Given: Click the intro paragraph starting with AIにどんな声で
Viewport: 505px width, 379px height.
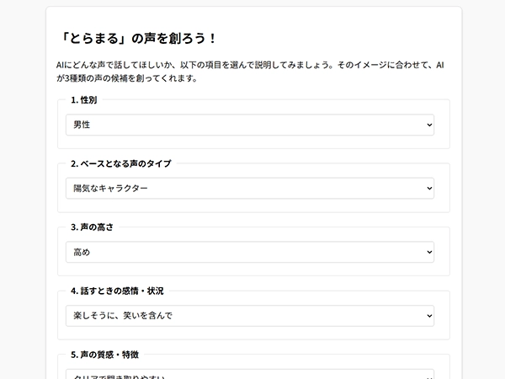Looking at the screenshot, I should [x=252, y=71].
